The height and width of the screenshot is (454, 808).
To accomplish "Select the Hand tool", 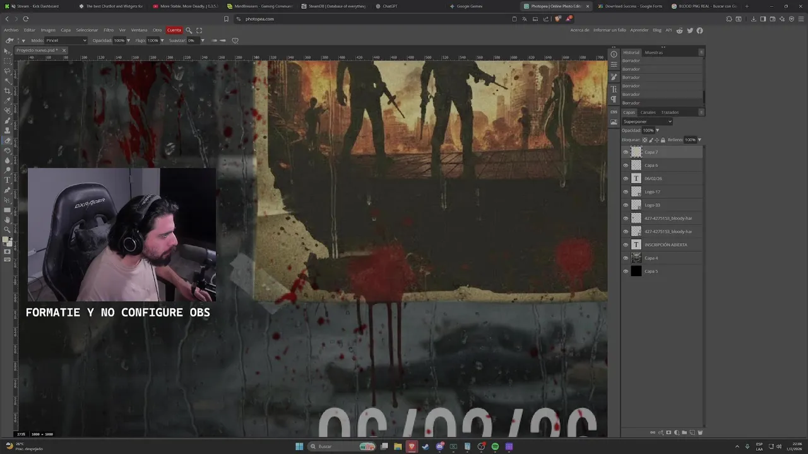I will click(8, 220).
